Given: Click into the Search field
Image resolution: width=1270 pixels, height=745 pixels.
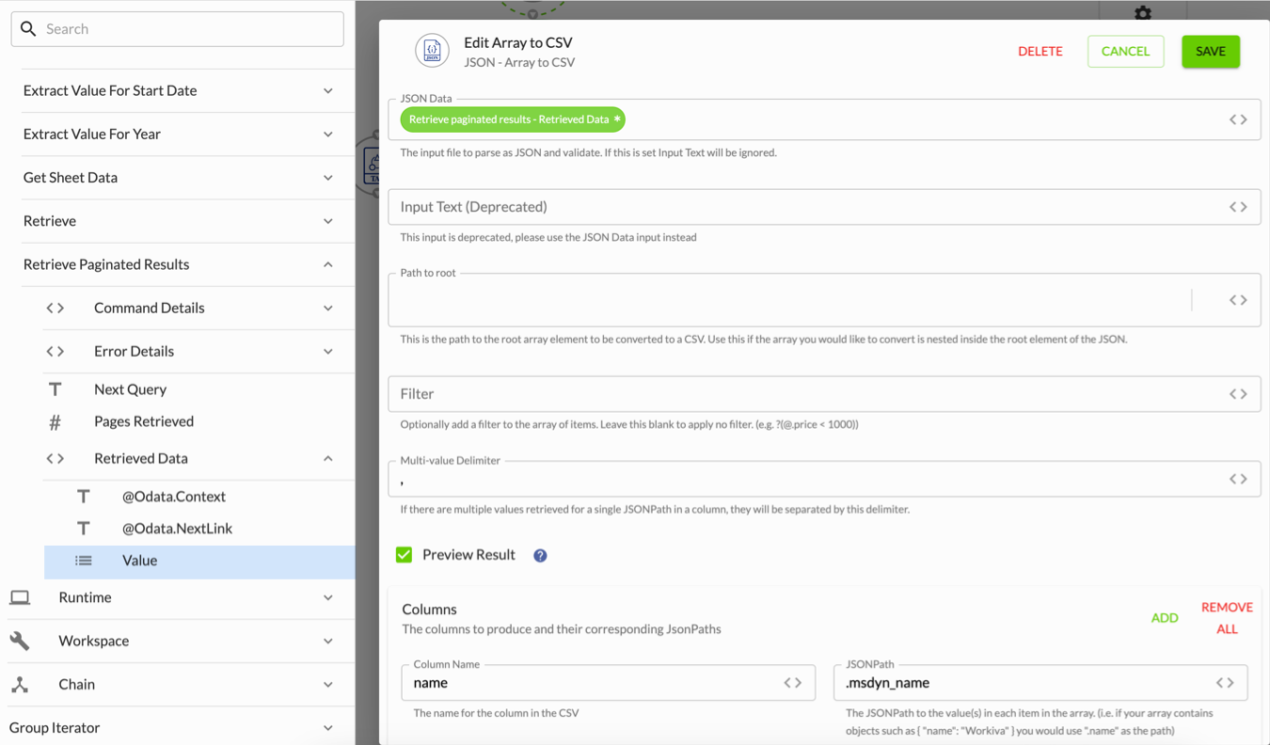Looking at the screenshot, I should [x=177, y=29].
